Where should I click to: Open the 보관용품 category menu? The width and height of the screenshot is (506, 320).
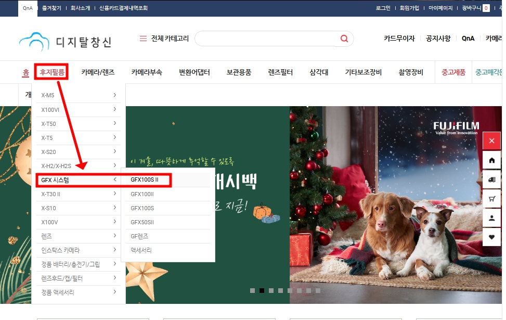point(239,72)
